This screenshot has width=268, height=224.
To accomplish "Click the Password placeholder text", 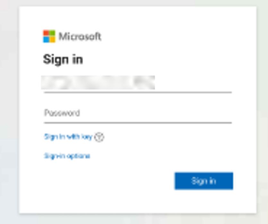I will pos(62,113).
